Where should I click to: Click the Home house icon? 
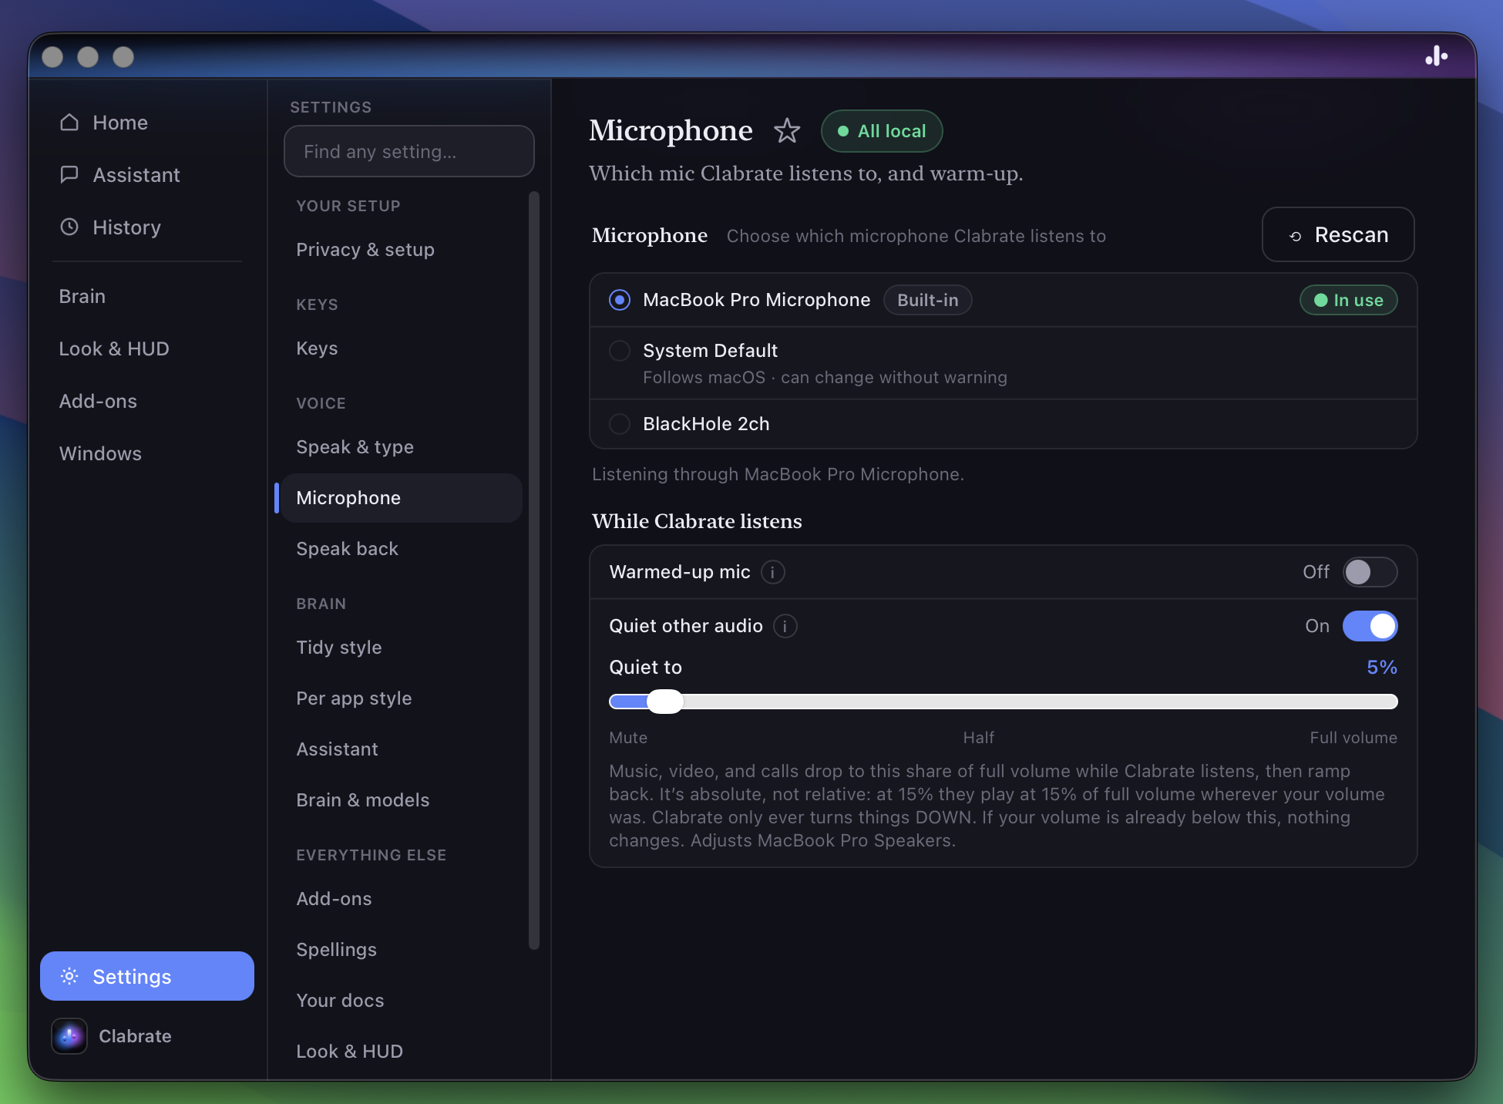point(69,123)
